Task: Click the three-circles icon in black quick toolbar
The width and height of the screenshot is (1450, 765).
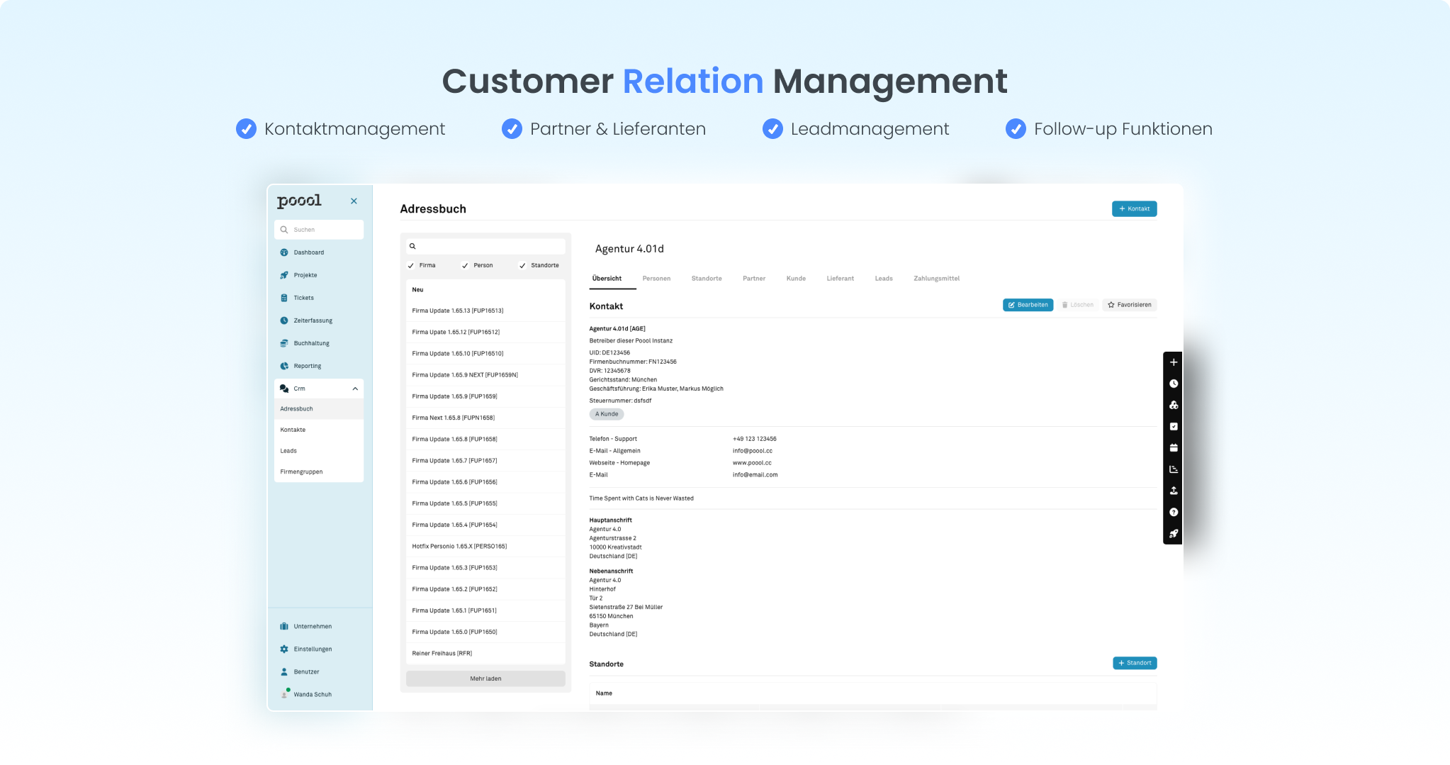Action: coord(1174,405)
